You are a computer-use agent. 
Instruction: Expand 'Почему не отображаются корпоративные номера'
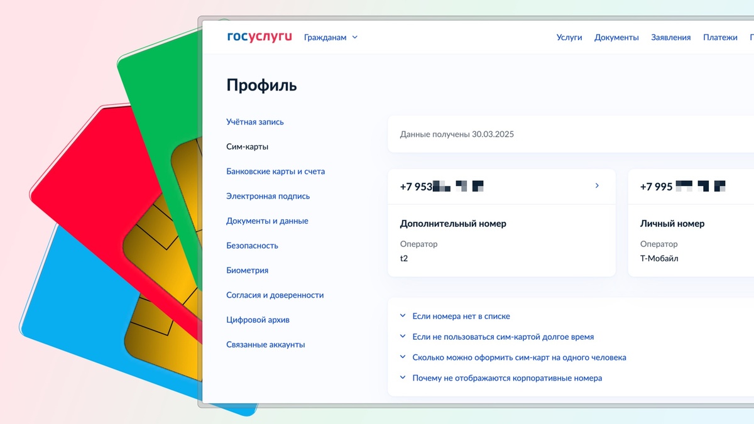501,378
